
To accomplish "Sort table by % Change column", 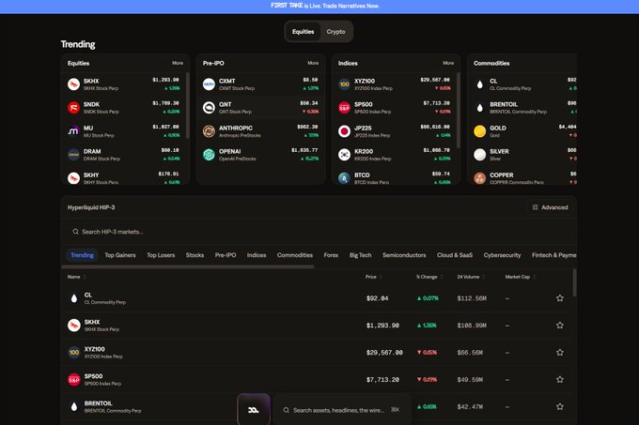I will [x=429, y=277].
